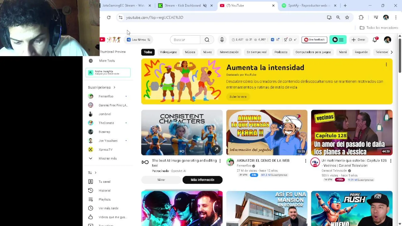Expand Mostrar más subscriptions list
402x226 pixels.
click(108, 159)
